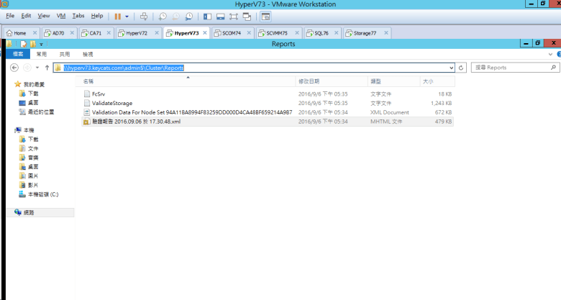Open the blue File ribbon tab
Image resolution: width=561 pixels, height=300 pixels.
[16, 54]
